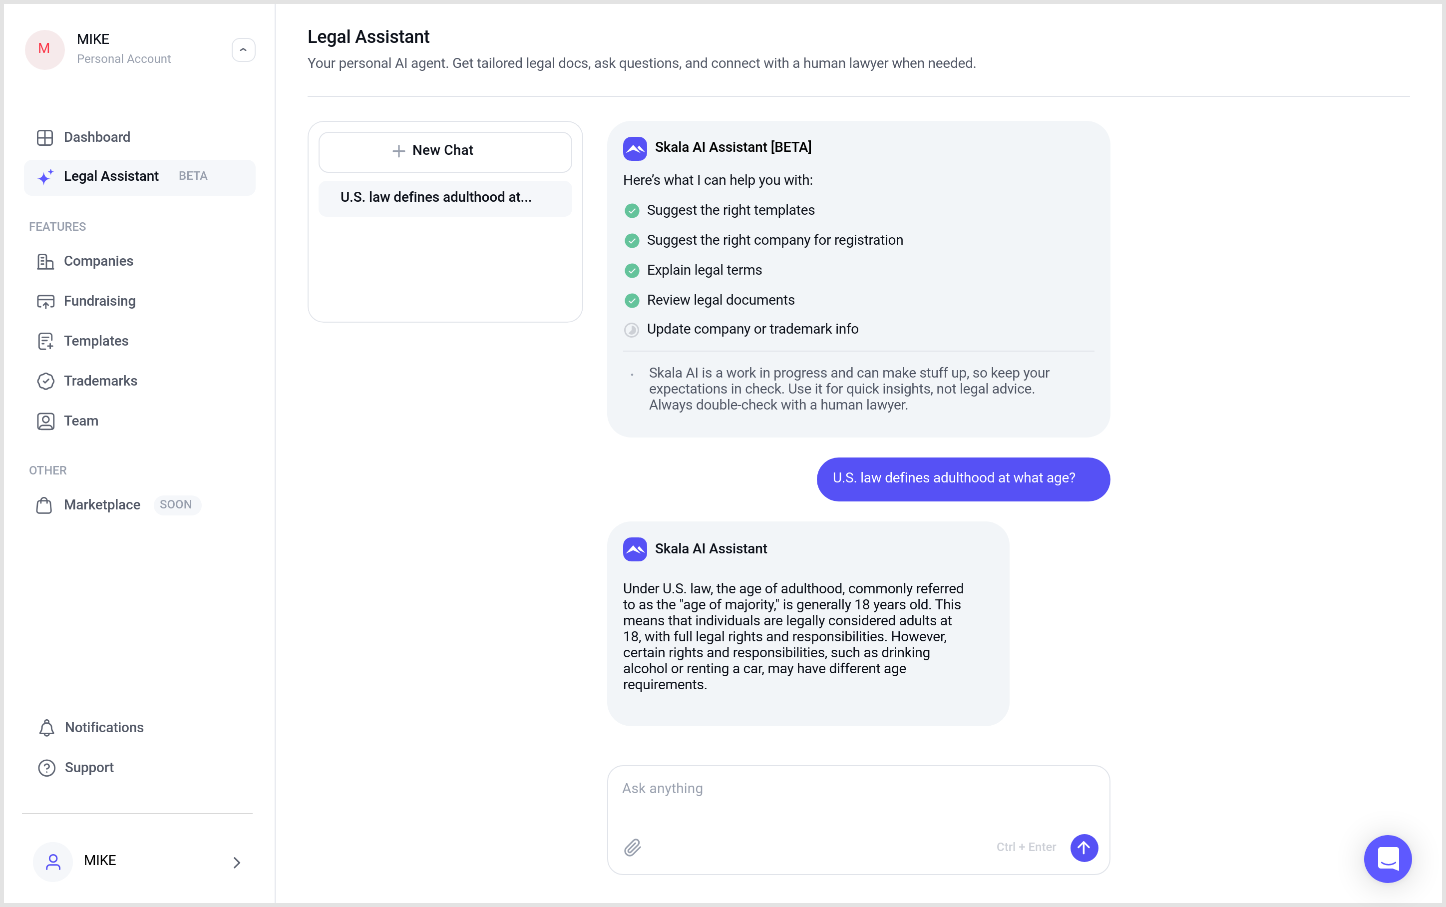Viewport: 1446px width, 907px height.
Task: Click the Fundraising sidebar icon
Action: tap(45, 301)
